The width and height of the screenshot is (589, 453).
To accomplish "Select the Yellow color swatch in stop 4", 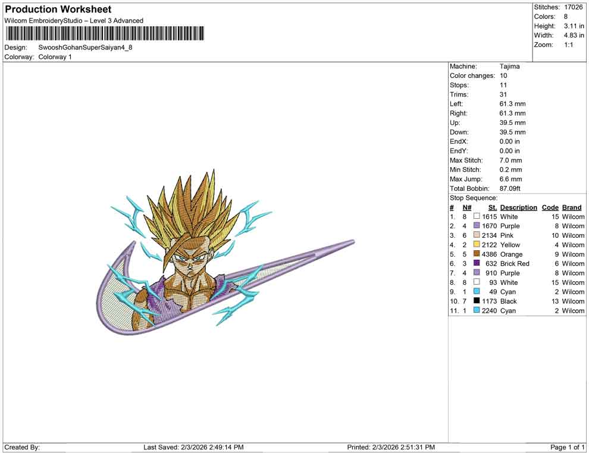I will pyautogui.click(x=477, y=244).
